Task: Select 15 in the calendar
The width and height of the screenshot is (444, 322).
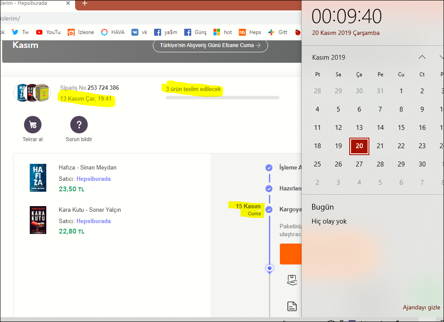Action: click(401, 128)
